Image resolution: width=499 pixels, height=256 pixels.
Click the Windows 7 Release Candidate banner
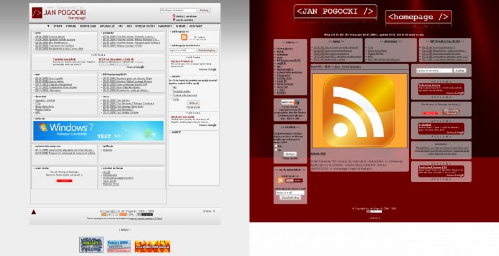(x=99, y=131)
